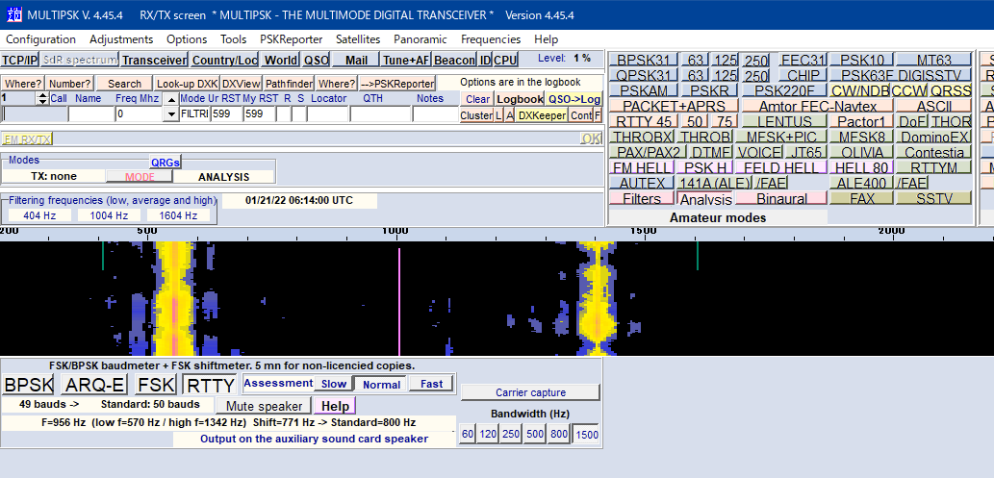Screen dimensions: 994x478
Task: Set bandwidth to 1500 Hz
Action: pos(586,435)
